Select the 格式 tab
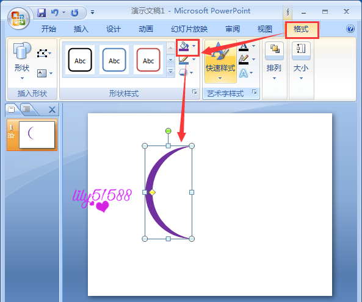Viewport: 362px width, 302px height. [x=301, y=29]
